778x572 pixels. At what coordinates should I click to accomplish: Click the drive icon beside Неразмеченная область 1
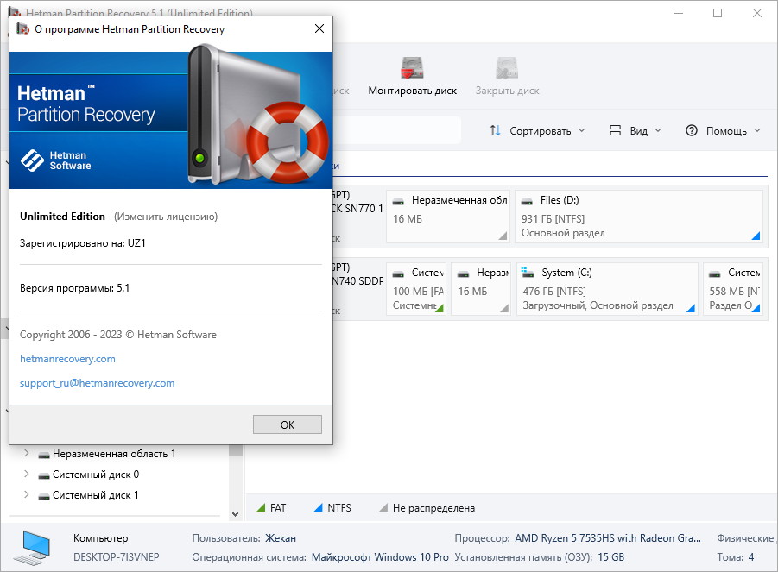point(44,455)
